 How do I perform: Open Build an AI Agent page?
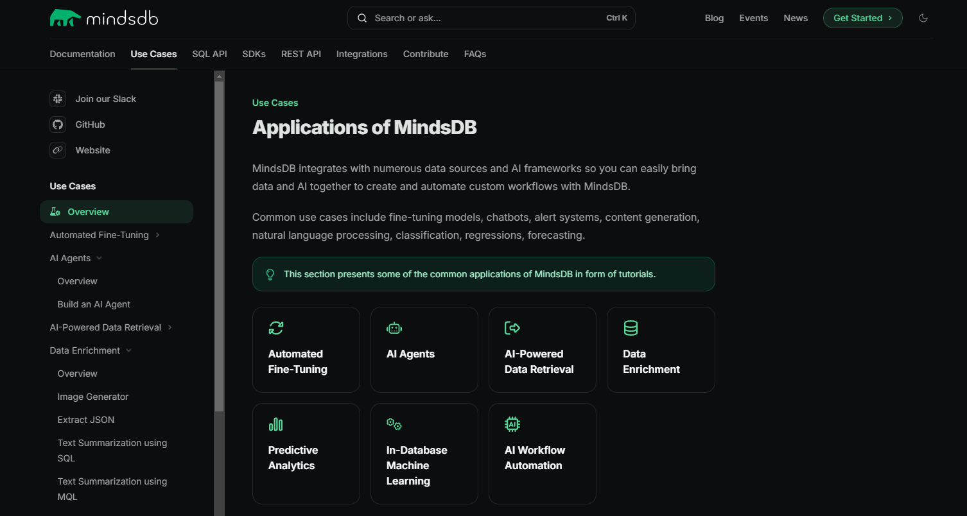(94, 304)
